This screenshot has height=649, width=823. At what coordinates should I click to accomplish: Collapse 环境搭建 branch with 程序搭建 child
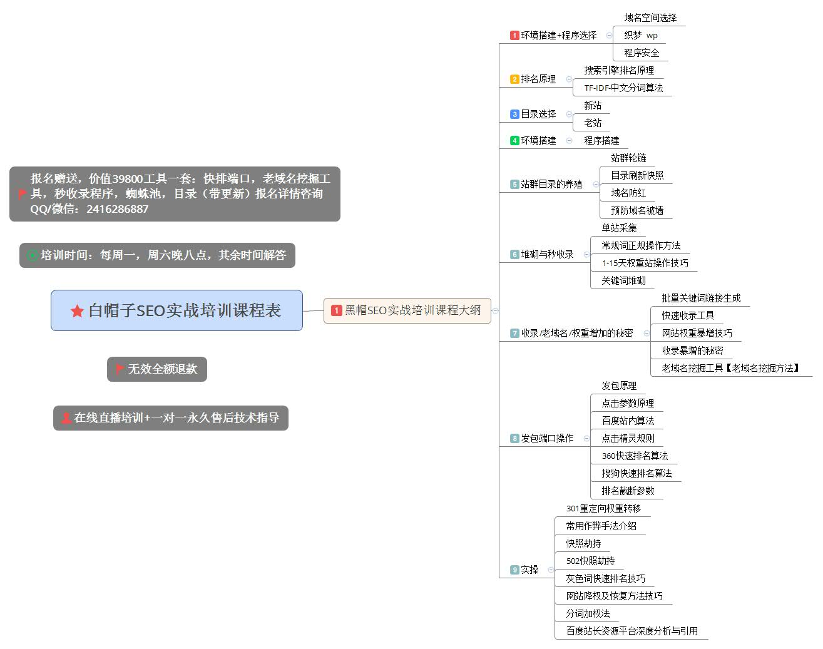[568, 141]
